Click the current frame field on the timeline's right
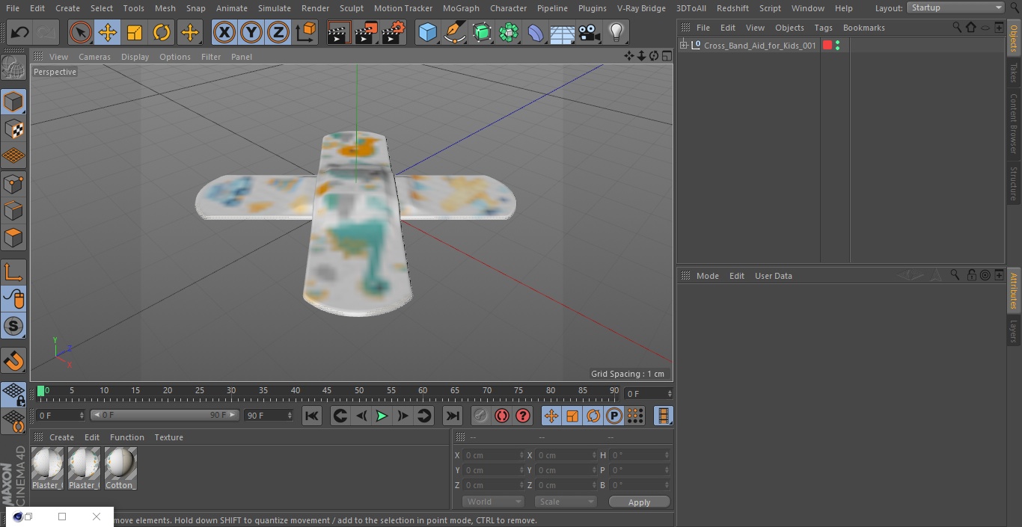The width and height of the screenshot is (1022, 527). tap(649, 393)
